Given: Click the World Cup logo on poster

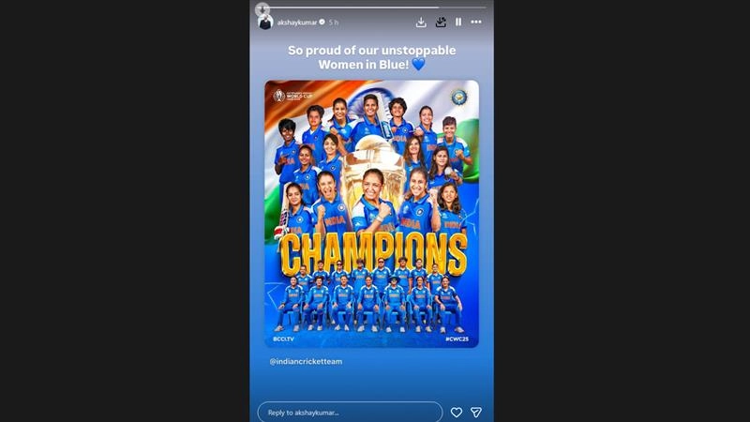Looking at the screenshot, I should click(292, 96).
